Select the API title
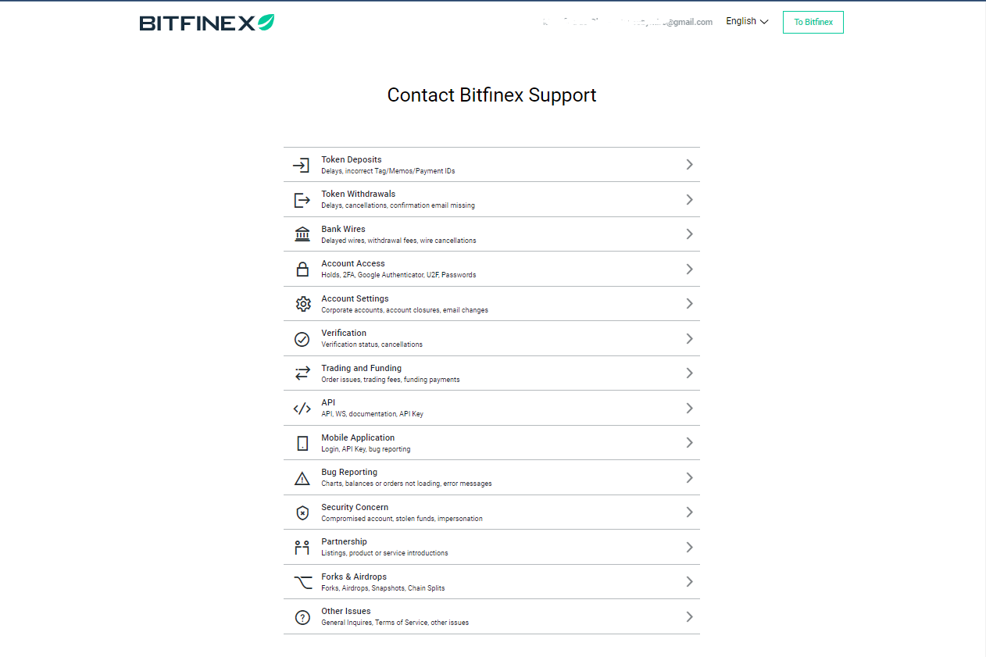 point(328,402)
